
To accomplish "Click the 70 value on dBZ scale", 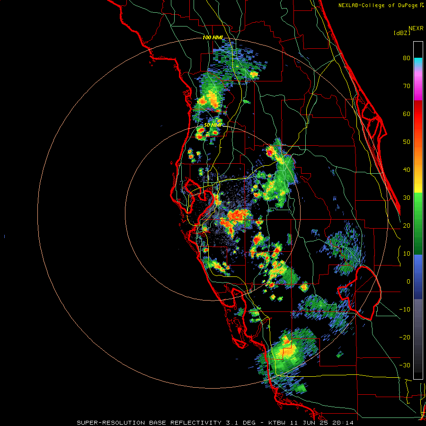I will point(407,86).
